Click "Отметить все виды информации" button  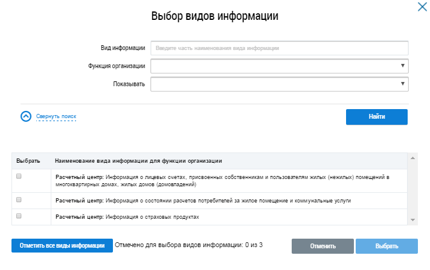62,245
